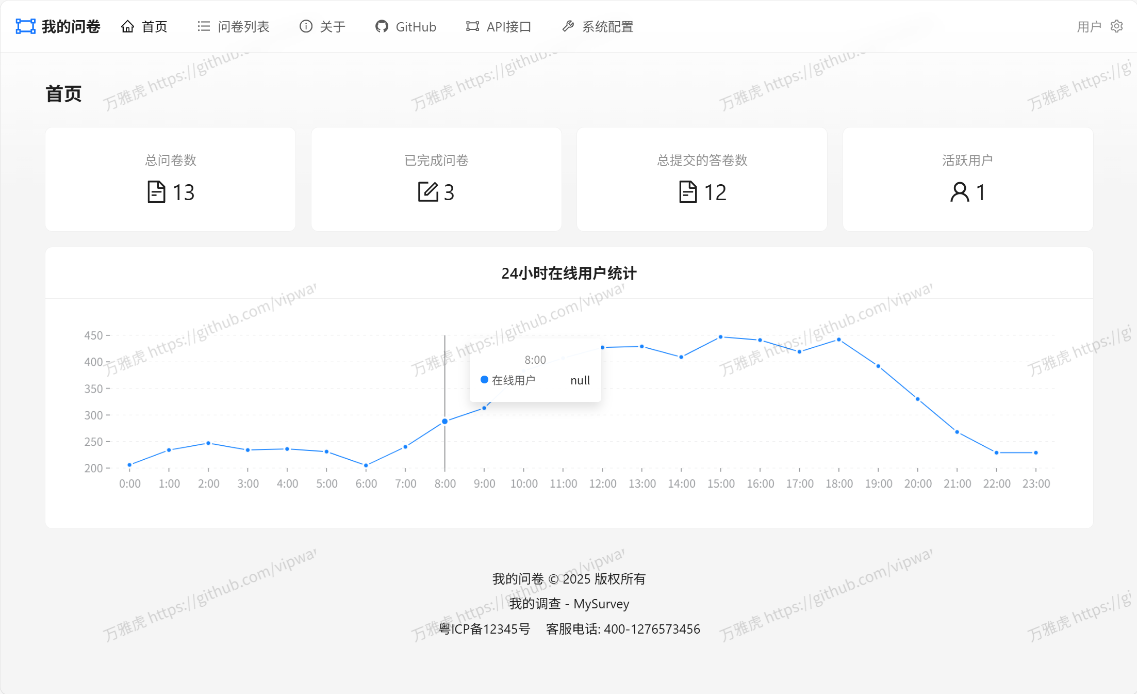Toggle the 在线用户 legend dot in tooltip

coord(484,380)
